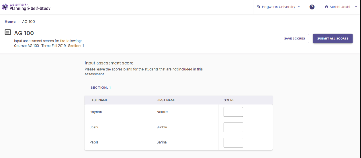Go to Home in the breadcrumb
361x158 pixels.
click(x=10, y=22)
